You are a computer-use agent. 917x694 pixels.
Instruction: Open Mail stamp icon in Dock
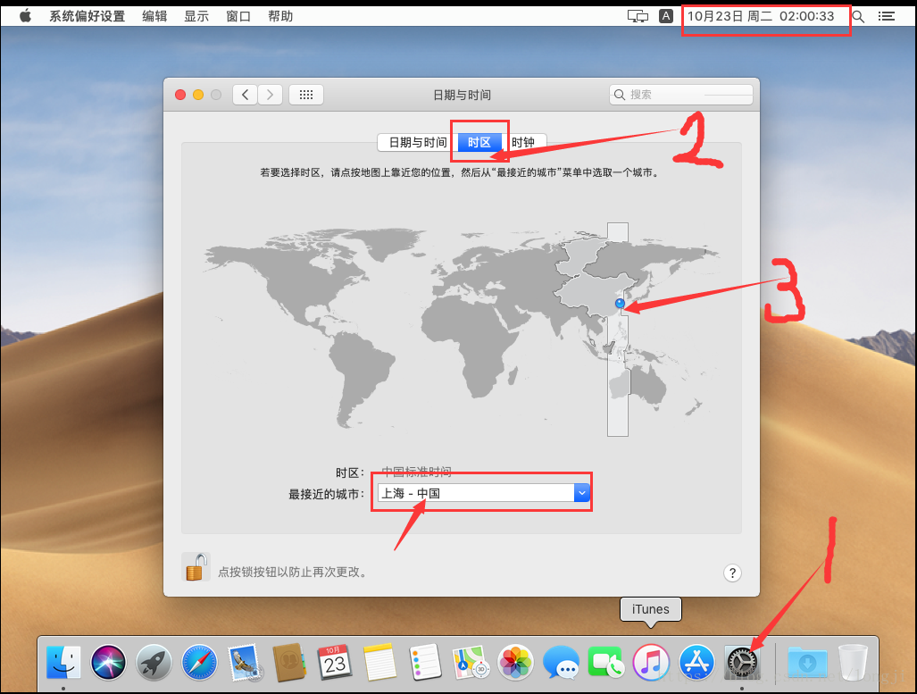(245, 663)
